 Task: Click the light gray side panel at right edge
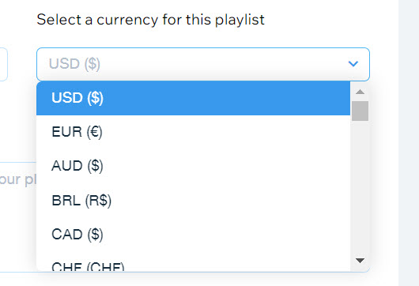pyautogui.click(x=409, y=143)
